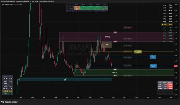The image size is (180, 105).
Task: Click the 5.09 price in level table
Action: pos(170,8)
